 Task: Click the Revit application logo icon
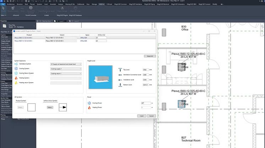click(1, 1)
